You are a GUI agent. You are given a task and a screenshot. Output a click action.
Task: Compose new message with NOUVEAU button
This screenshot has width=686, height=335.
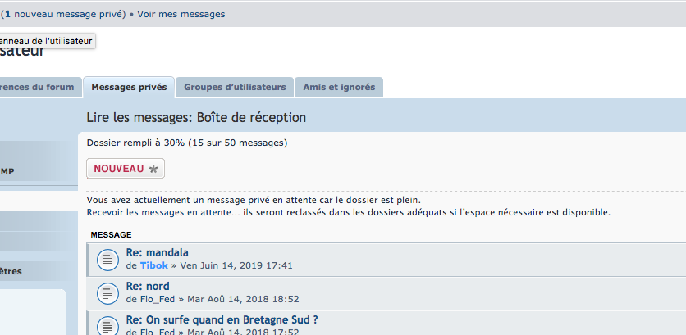click(x=126, y=169)
